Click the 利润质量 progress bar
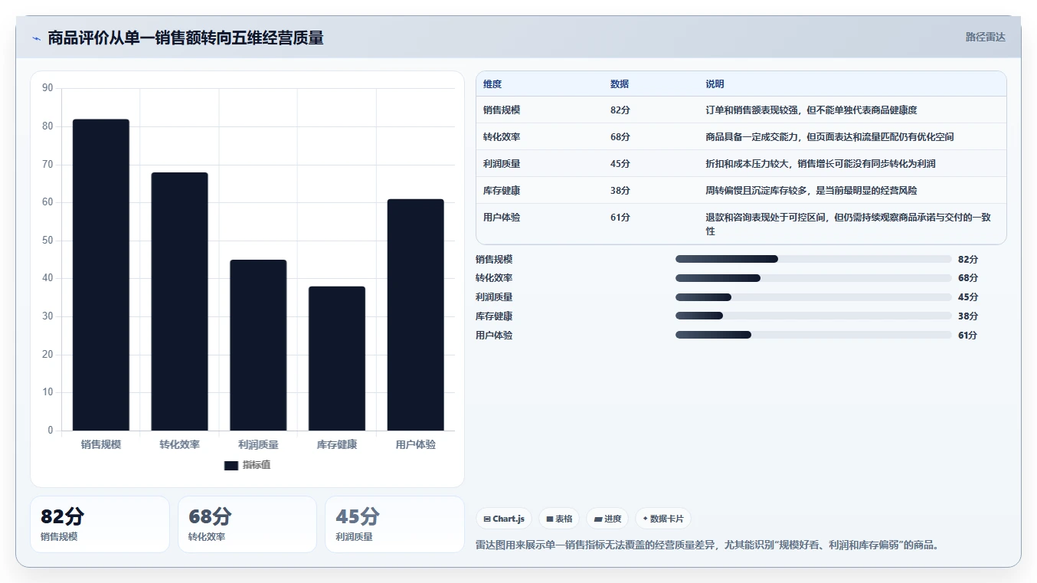 click(x=813, y=297)
